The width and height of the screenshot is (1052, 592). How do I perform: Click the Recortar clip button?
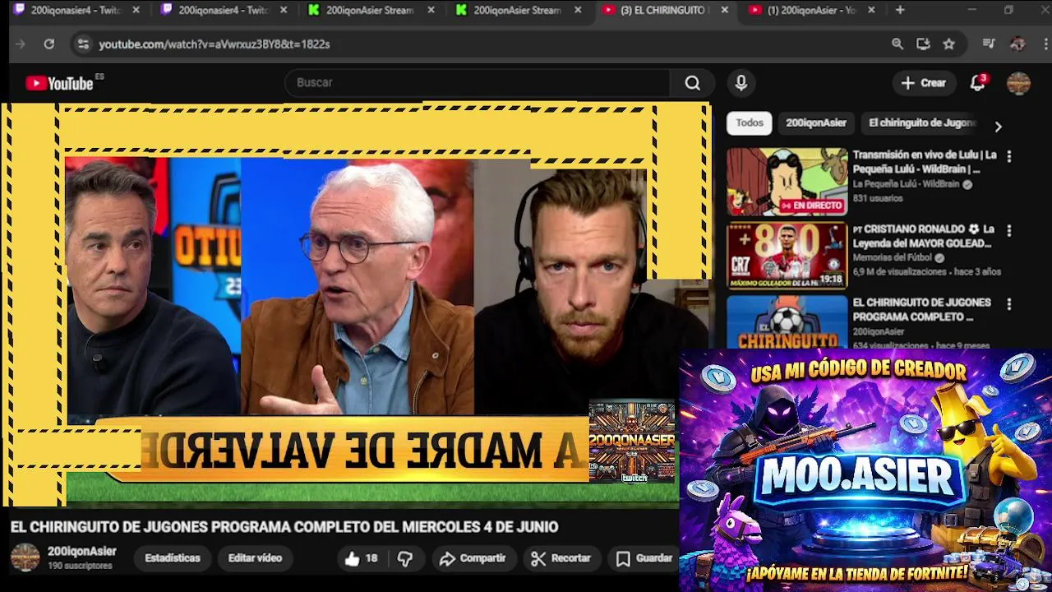[561, 558]
